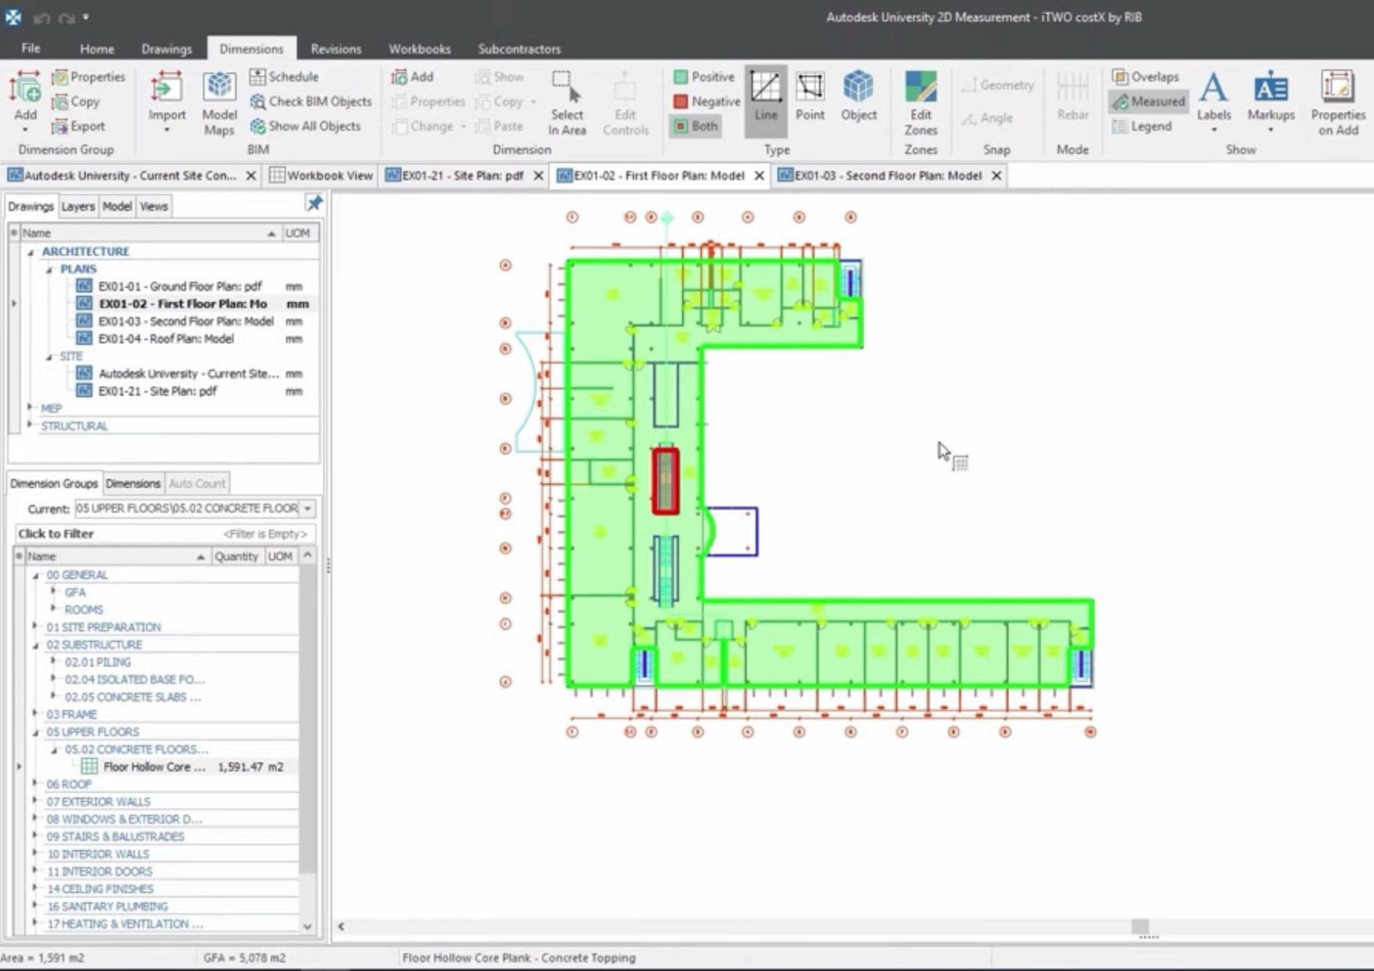Click Check BIM Objects
The height and width of the screenshot is (971, 1374).
click(311, 102)
